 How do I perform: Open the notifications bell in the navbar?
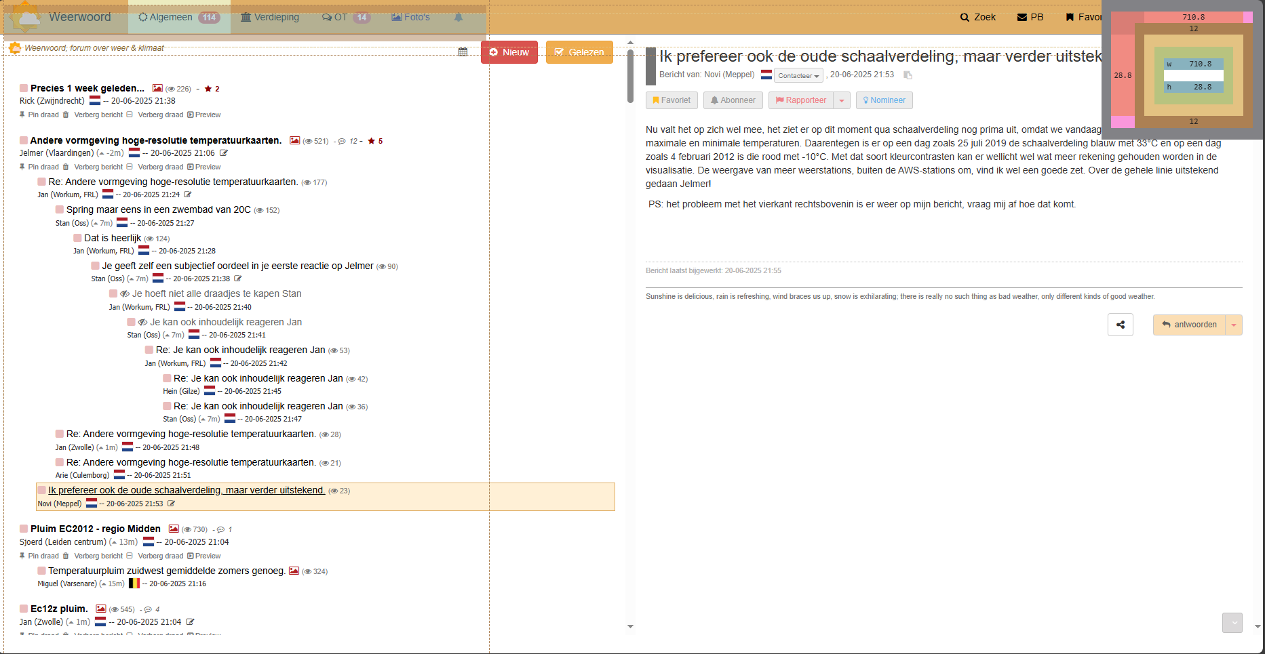click(x=459, y=17)
